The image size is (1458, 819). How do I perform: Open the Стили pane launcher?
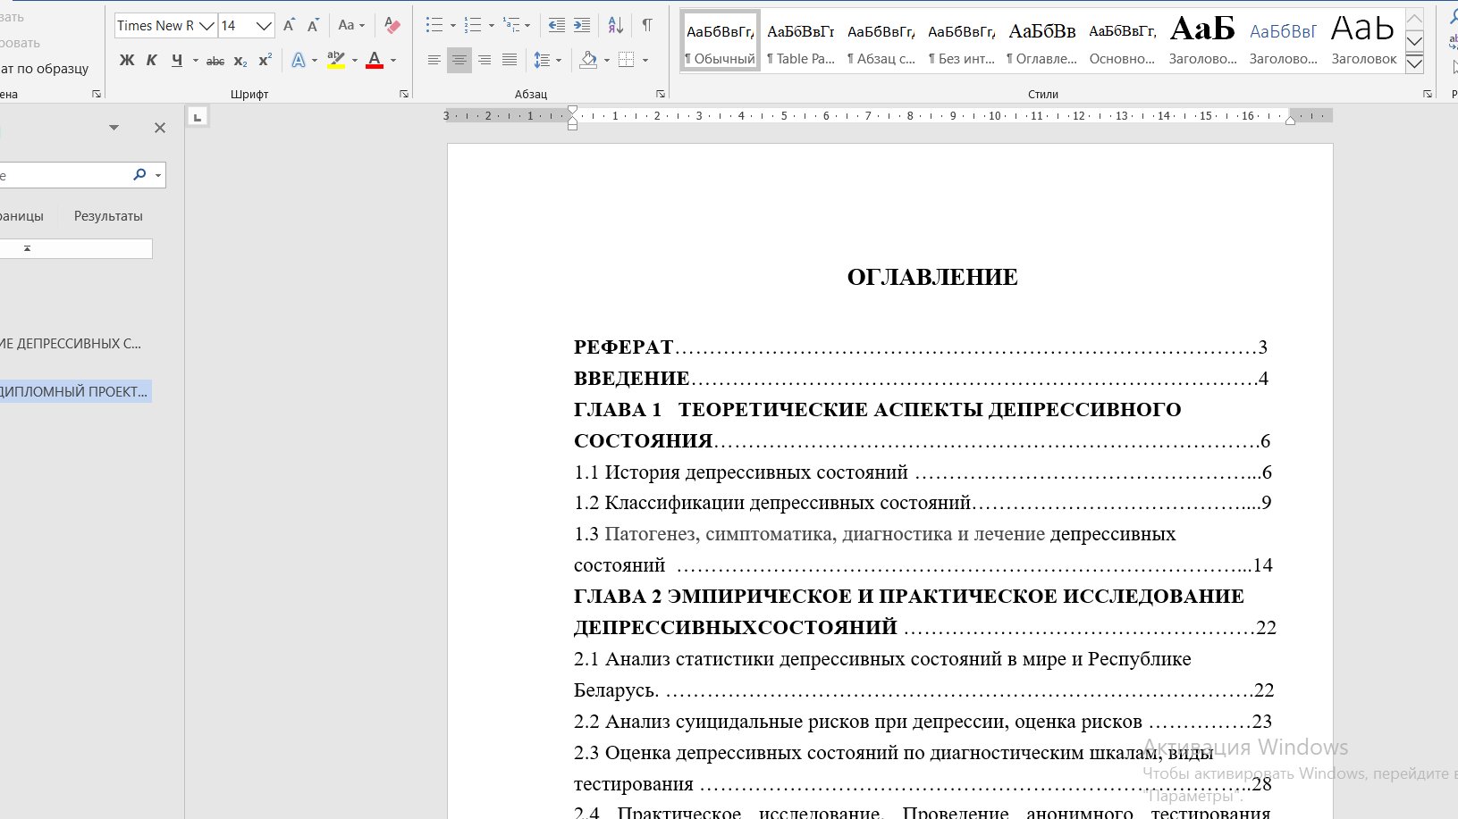point(1428,94)
